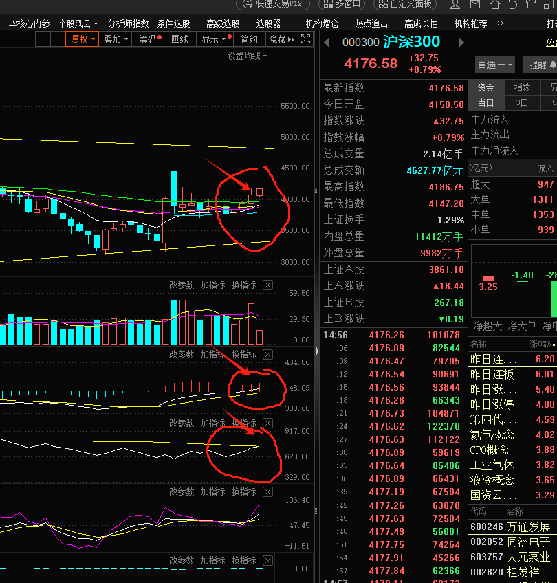The height and width of the screenshot is (583, 557).
Task: Open the 复权 adjustment dropdown
Action: click(x=82, y=39)
